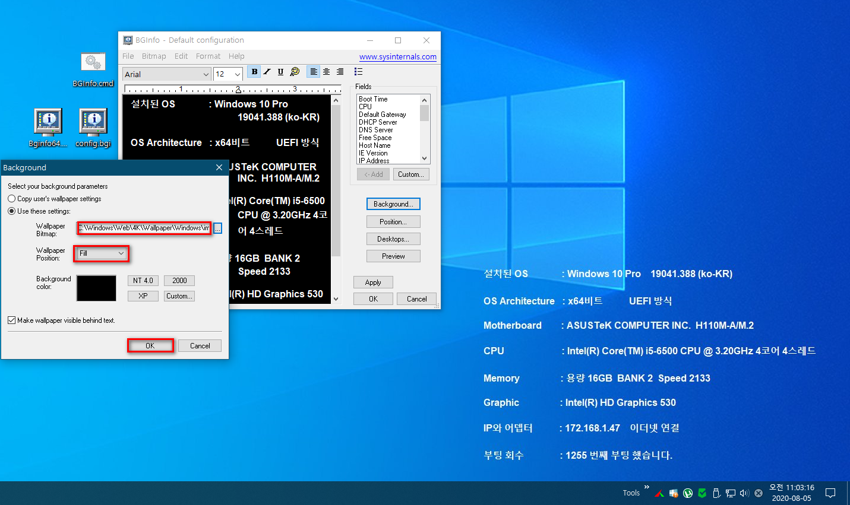Image resolution: width=850 pixels, height=505 pixels.
Task: Select Default Gateway in Fields list
Action: (x=383, y=115)
